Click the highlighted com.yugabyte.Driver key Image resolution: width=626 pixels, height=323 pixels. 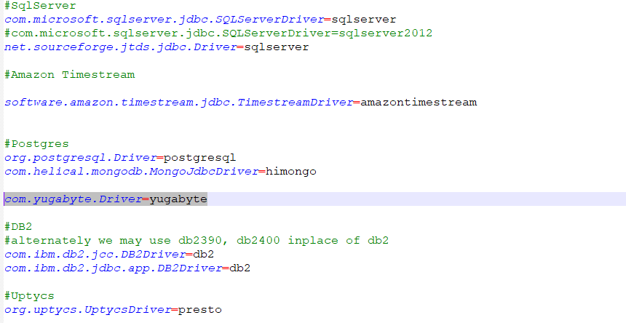coord(73,199)
